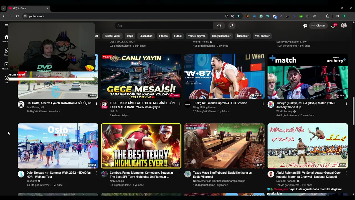This screenshot has width=355, height=200.
Task: Open the tab search dropdown in Chrome
Action: click(x=4, y=8)
